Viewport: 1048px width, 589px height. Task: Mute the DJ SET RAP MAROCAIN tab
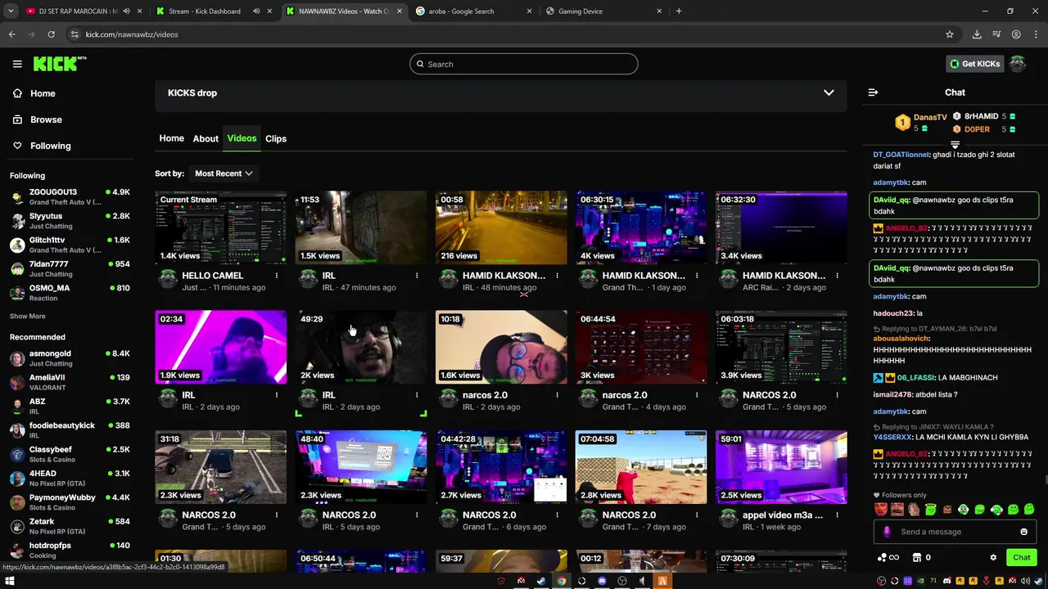pyautogui.click(x=125, y=11)
